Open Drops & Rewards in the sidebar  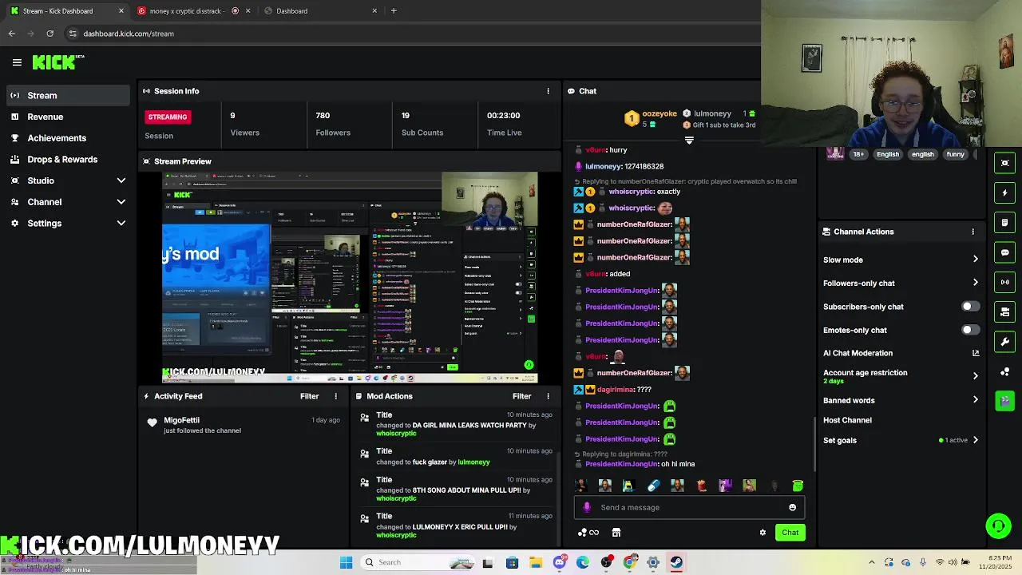[68, 160]
